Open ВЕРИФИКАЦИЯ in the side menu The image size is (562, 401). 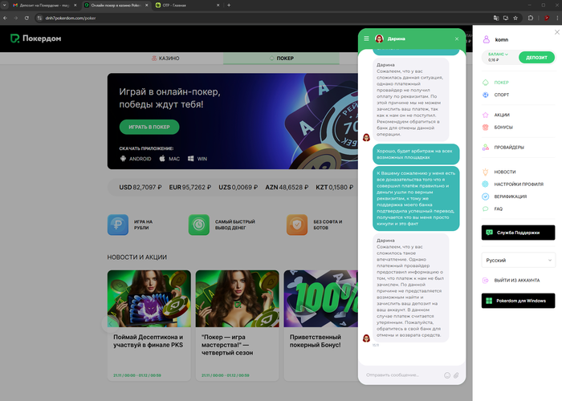pos(510,196)
